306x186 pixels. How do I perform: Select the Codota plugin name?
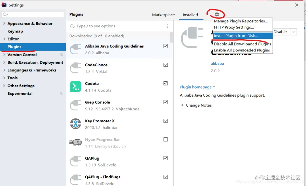[92, 84]
